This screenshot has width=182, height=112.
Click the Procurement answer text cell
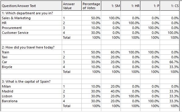pyautogui.click(x=31, y=28)
